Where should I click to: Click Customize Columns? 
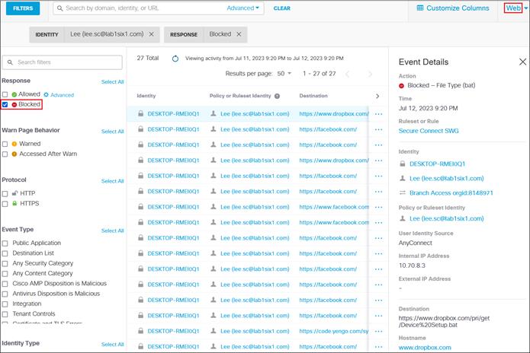pos(453,8)
